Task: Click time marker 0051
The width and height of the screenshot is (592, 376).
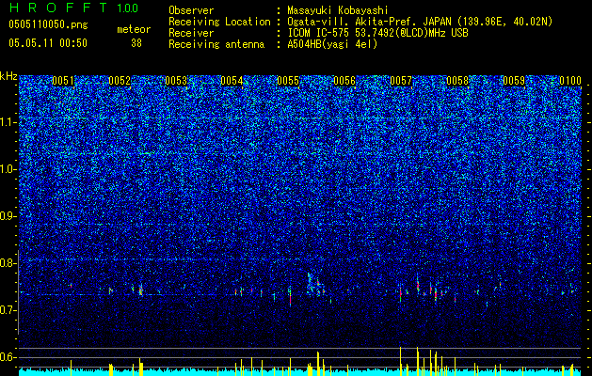Action: [63, 81]
